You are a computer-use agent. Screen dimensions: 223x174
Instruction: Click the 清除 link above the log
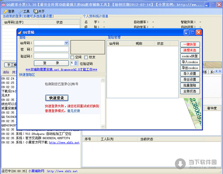click(6, 72)
